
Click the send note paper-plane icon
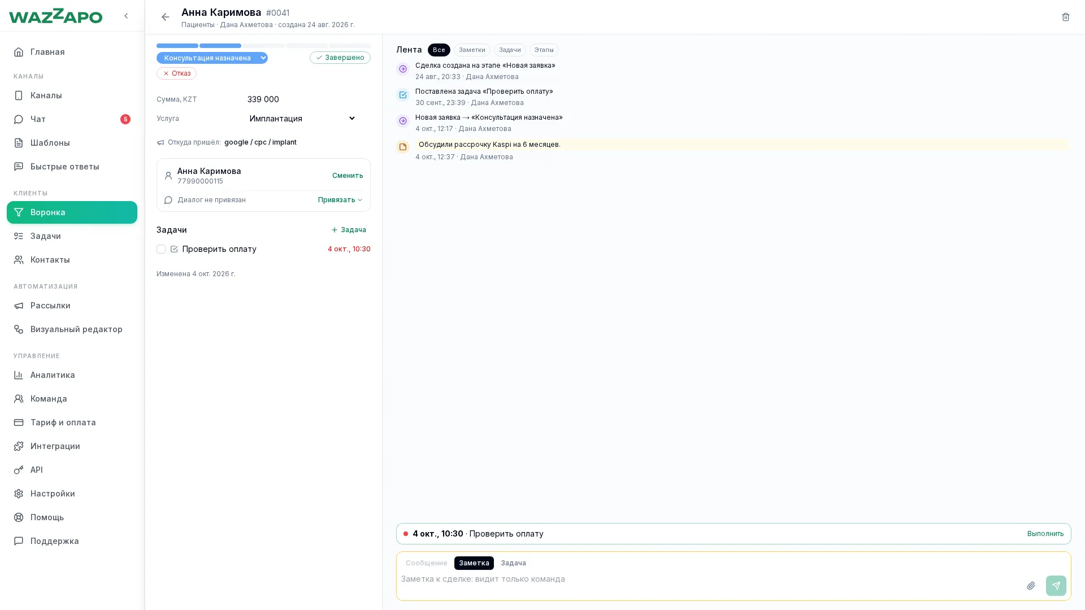[x=1056, y=586]
